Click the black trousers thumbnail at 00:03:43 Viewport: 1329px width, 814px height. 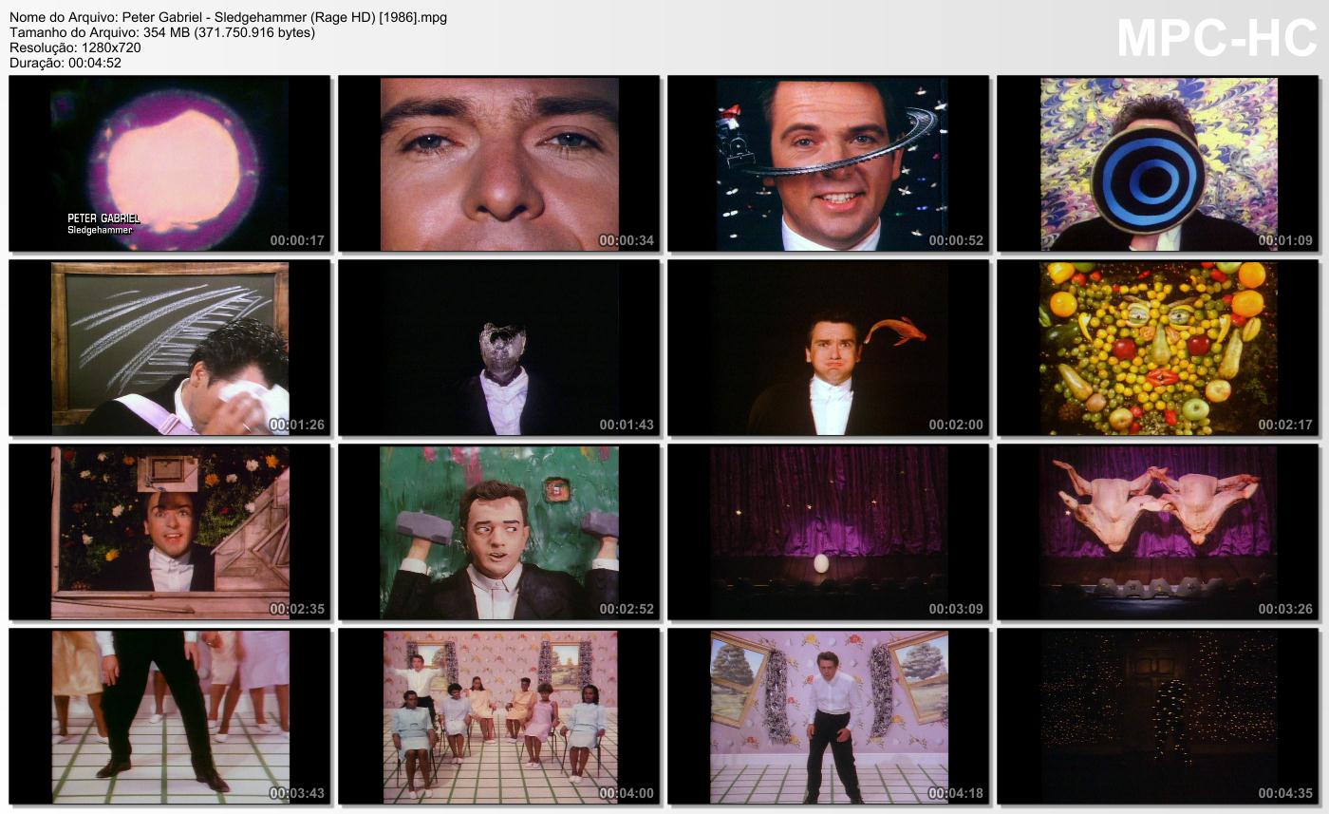pos(169,716)
